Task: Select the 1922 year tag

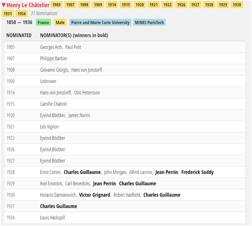Action: (x=168, y=5)
